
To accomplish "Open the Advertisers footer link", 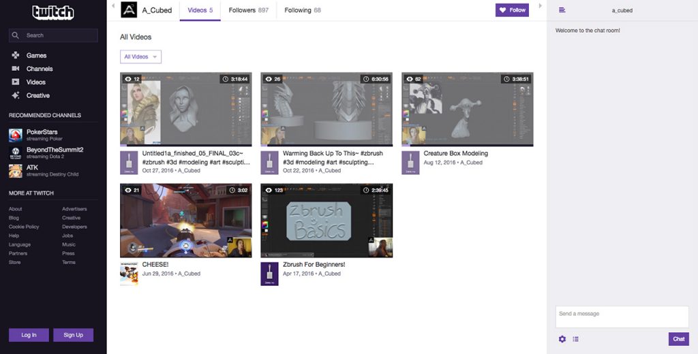I will coord(74,209).
